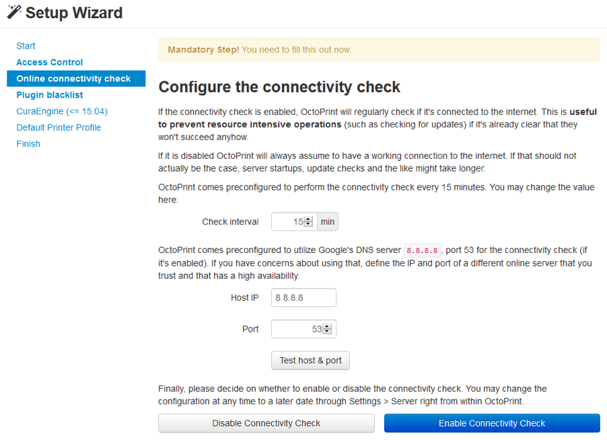Open Default Printer Profile step
The height and width of the screenshot is (440, 607).
[59, 127]
